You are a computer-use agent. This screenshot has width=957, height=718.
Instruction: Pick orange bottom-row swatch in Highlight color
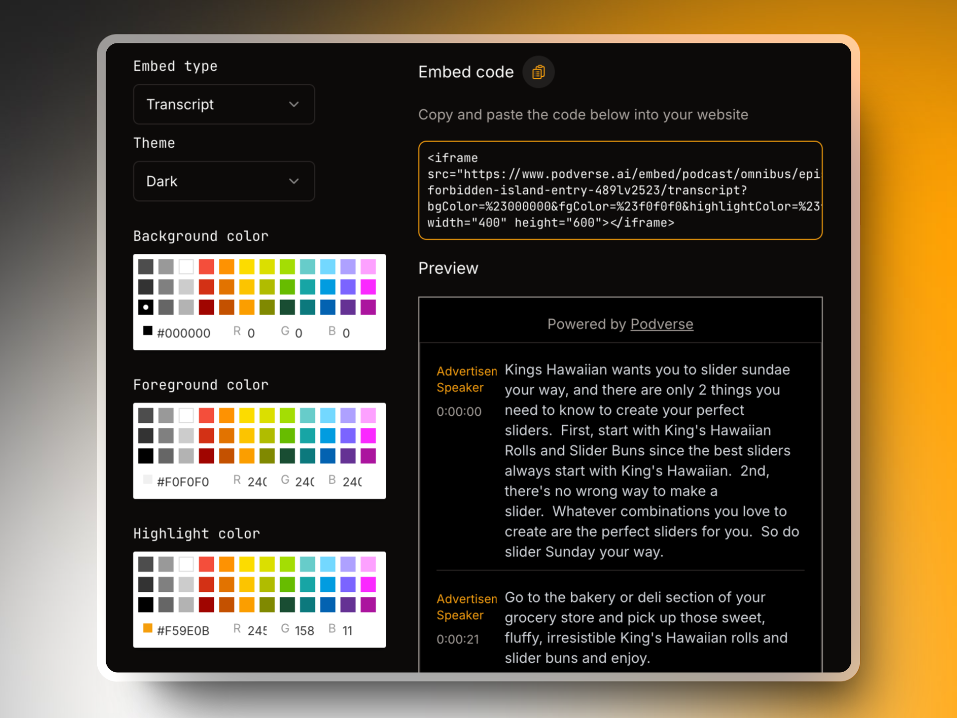coord(247,604)
